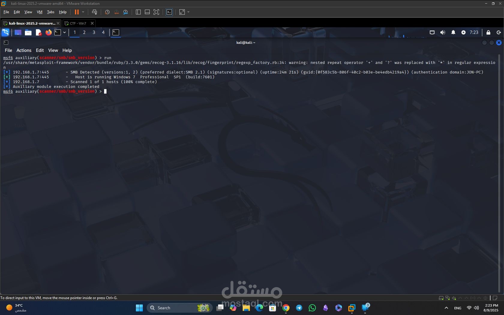
Task: Open Chrome from the Windows taskbar
Action: [x=286, y=308]
